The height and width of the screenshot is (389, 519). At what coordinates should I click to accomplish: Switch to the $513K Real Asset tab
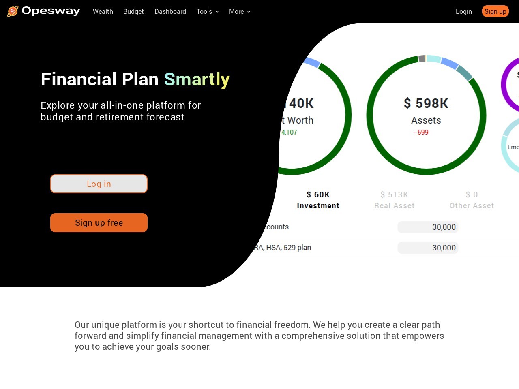click(x=395, y=200)
